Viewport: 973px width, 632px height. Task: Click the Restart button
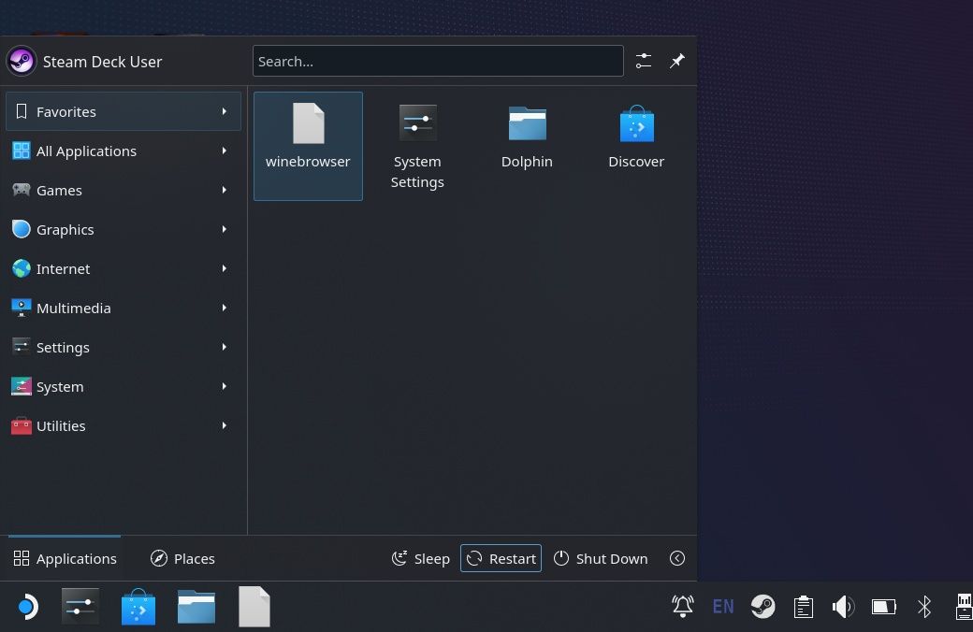click(x=501, y=558)
